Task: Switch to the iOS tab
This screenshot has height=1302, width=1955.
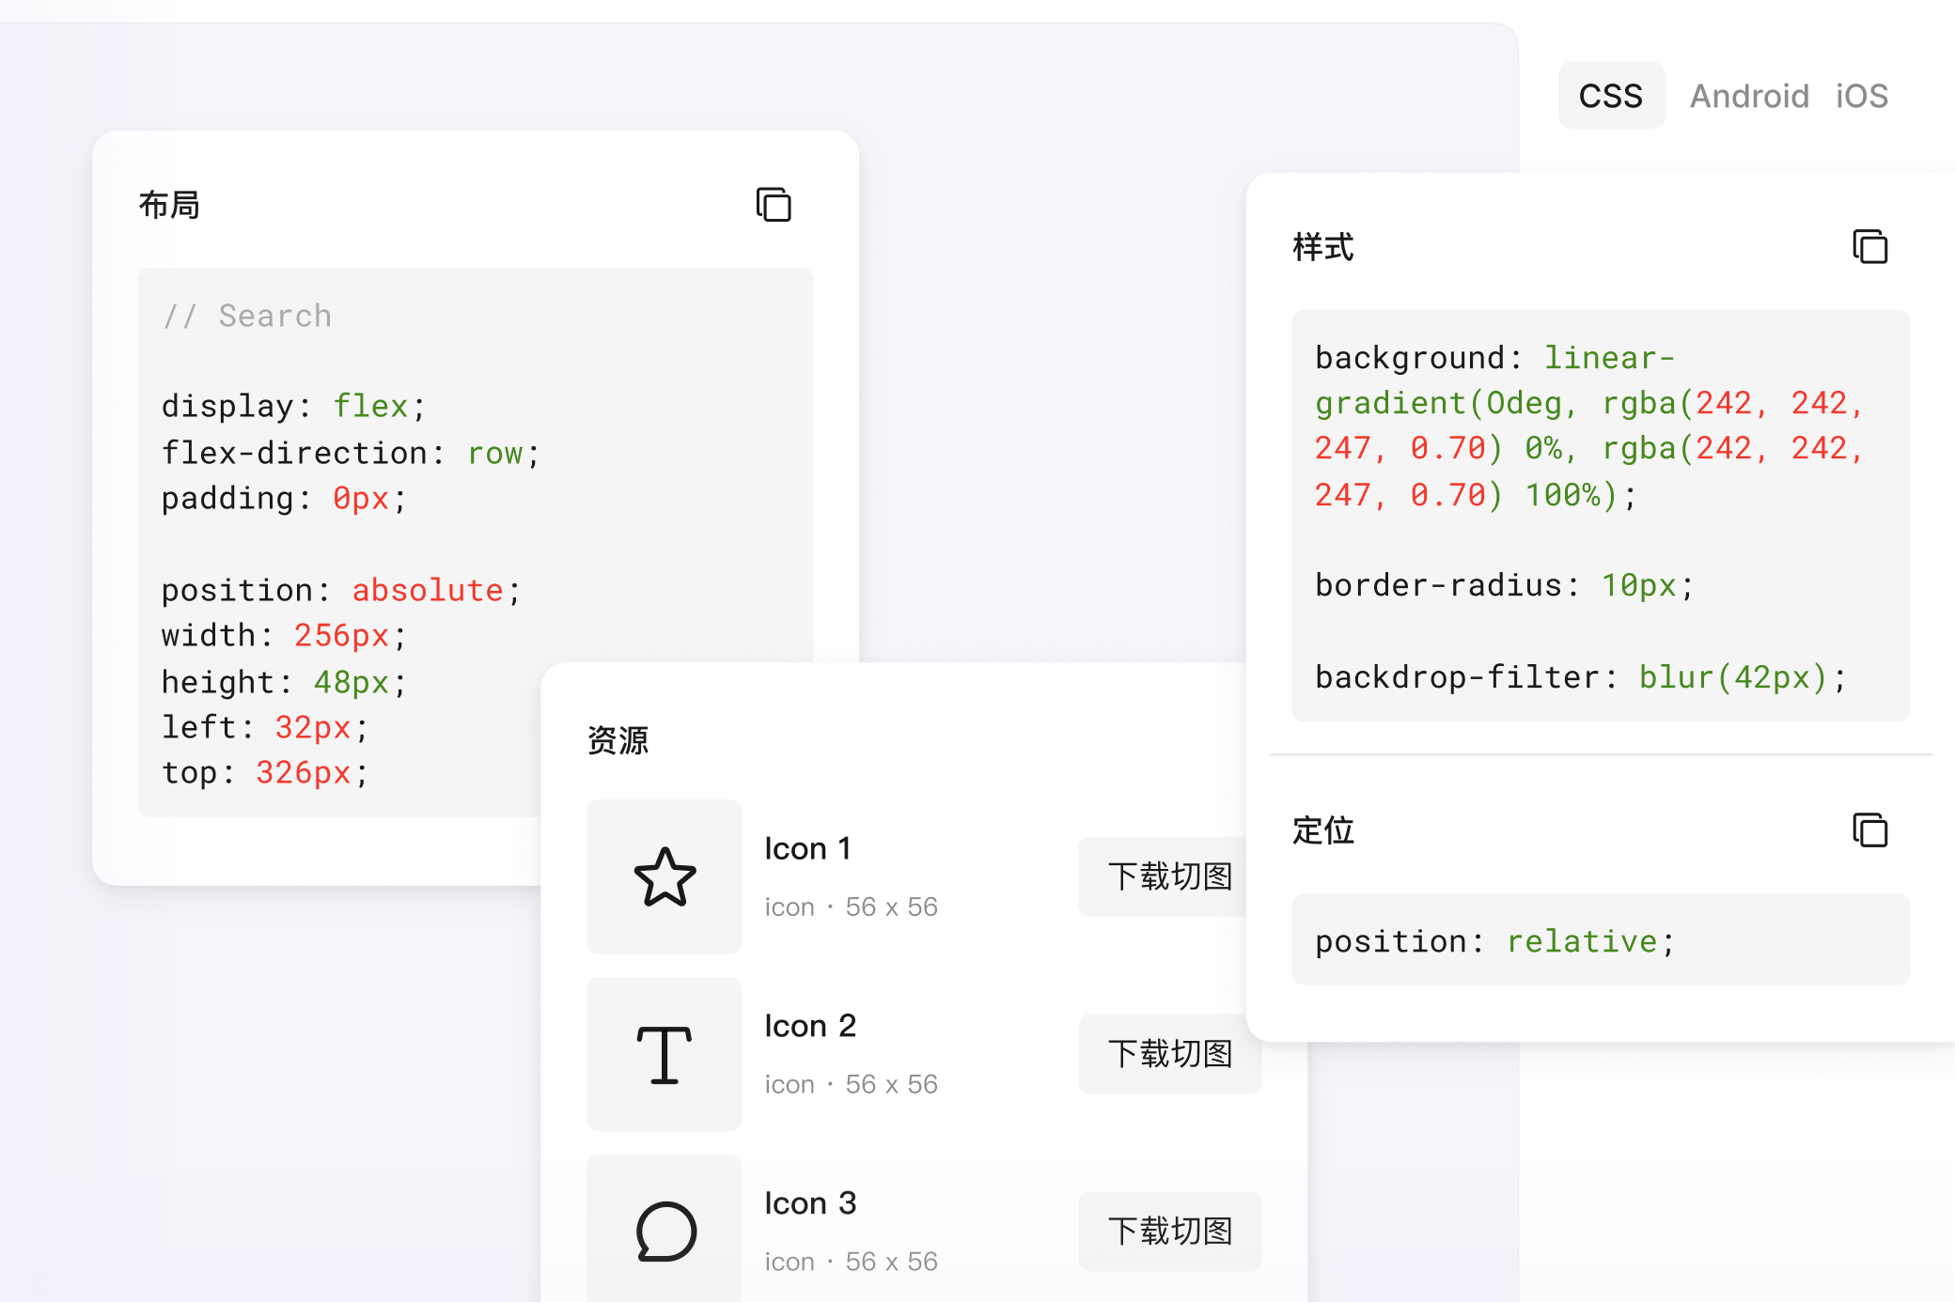Action: (1861, 96)
